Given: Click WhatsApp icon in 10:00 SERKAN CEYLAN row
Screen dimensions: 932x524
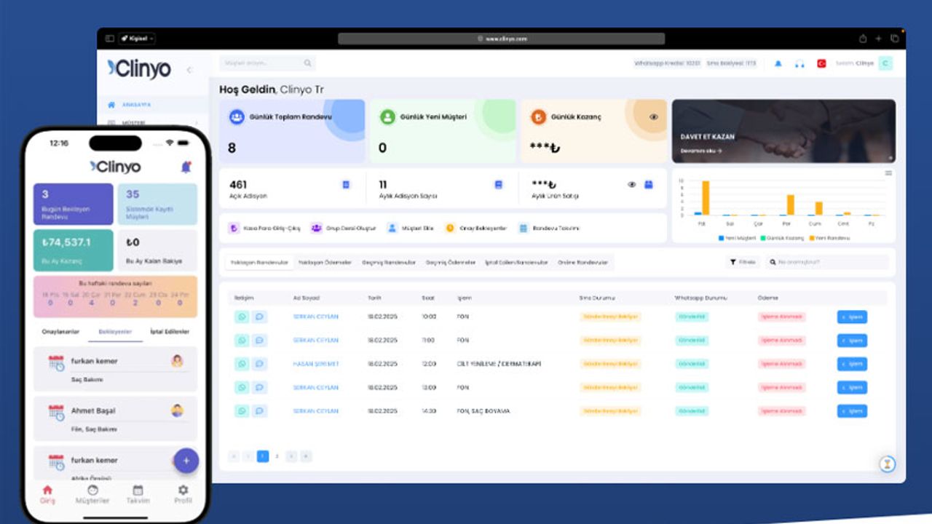Looking at the screenshot, I should click(x=242, y=317).
